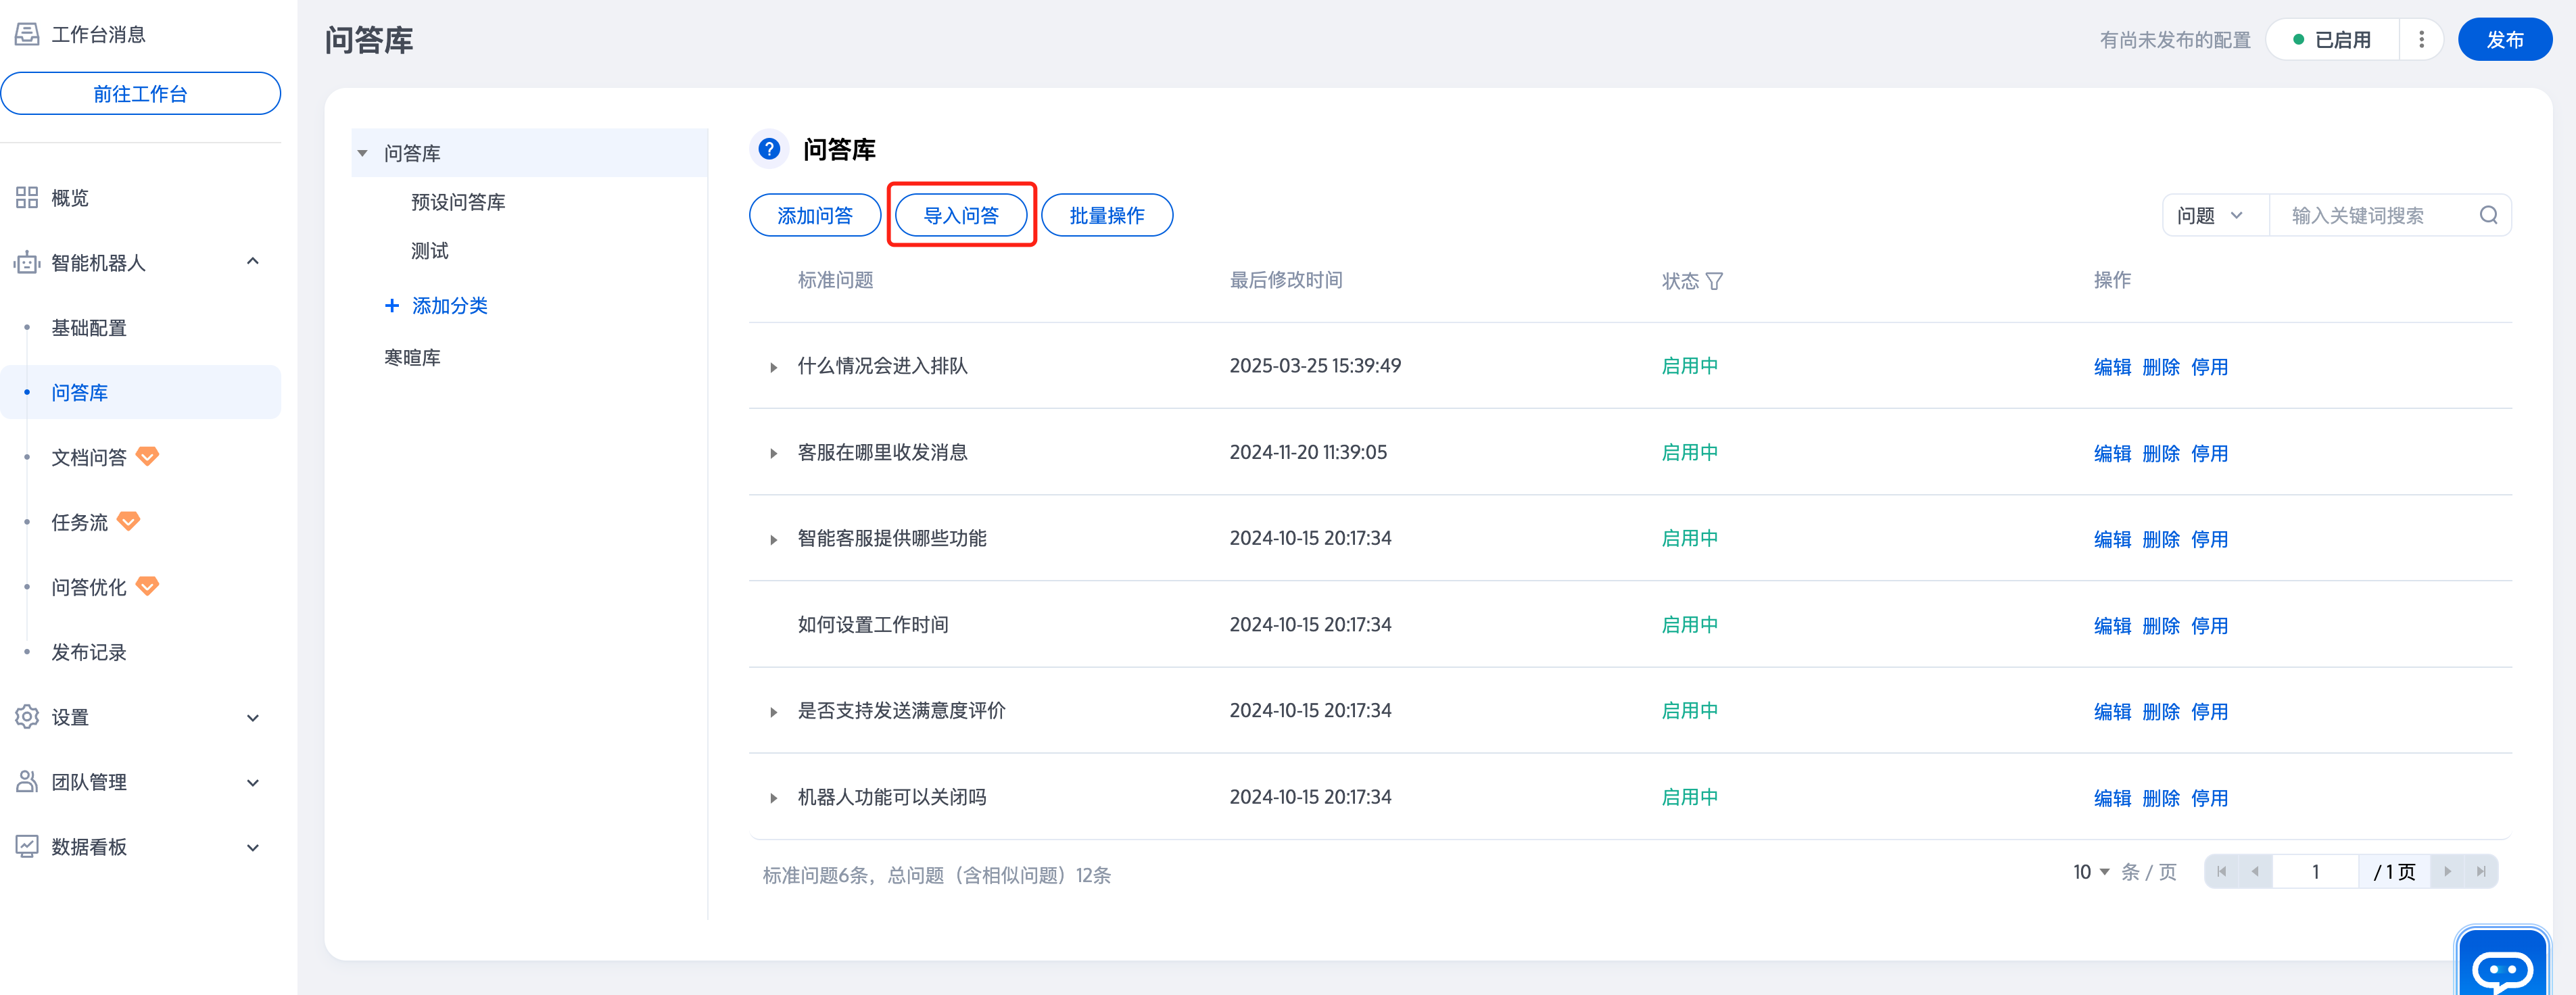Open 发布记录 in the sidebar
This screenshot has width=2576, height=995.
89,652
